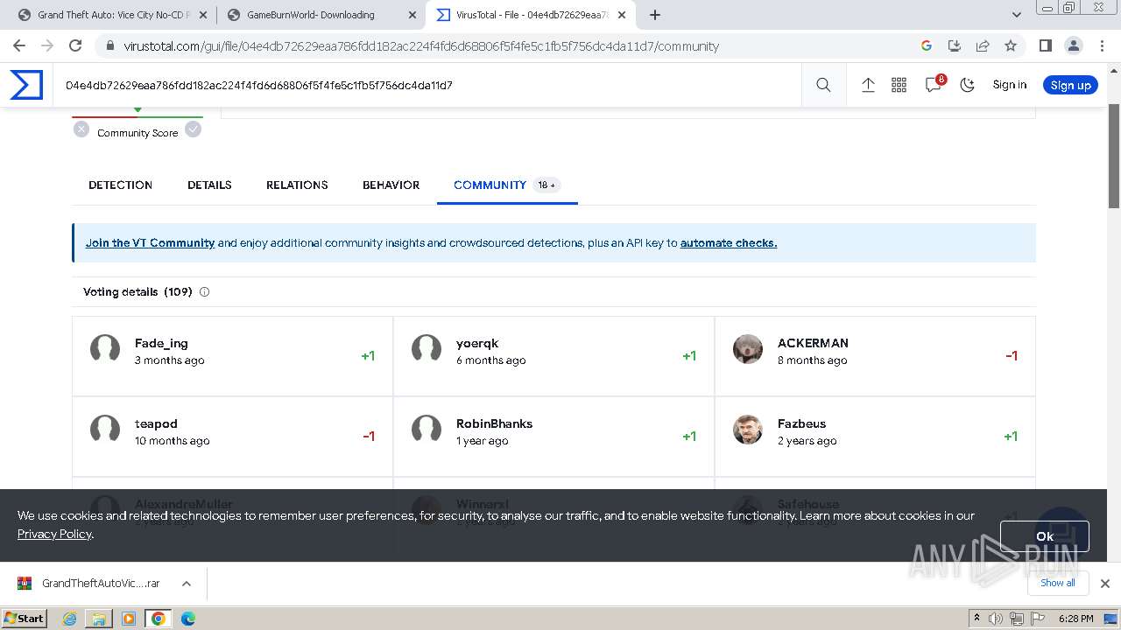This screenshot has height=630, width=1121.
Task: Open a new browser tab
Action: (654, 15)
